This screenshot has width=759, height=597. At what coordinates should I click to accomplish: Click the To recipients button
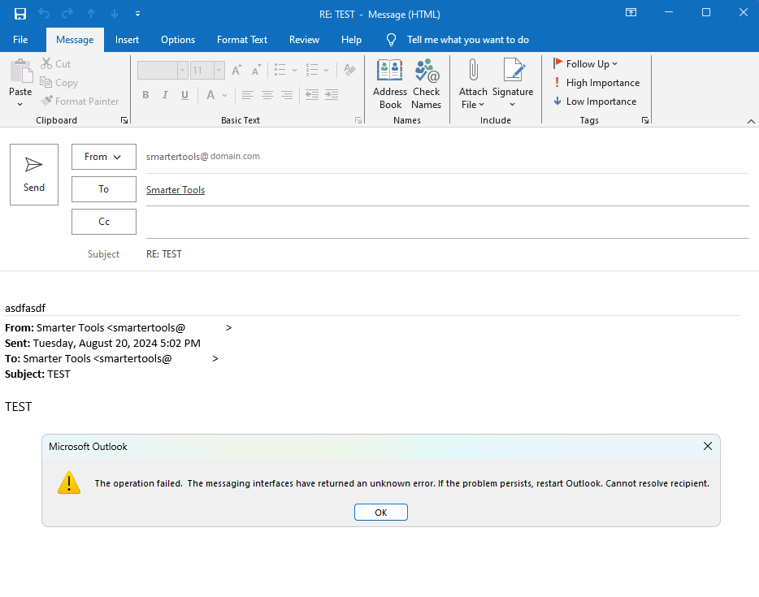103,189
